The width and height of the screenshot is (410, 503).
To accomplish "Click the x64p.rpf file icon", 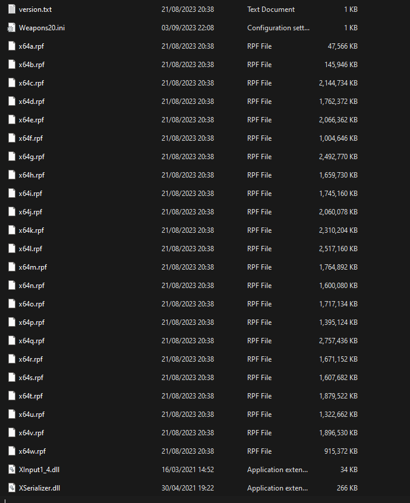I will tap(11, 322).
